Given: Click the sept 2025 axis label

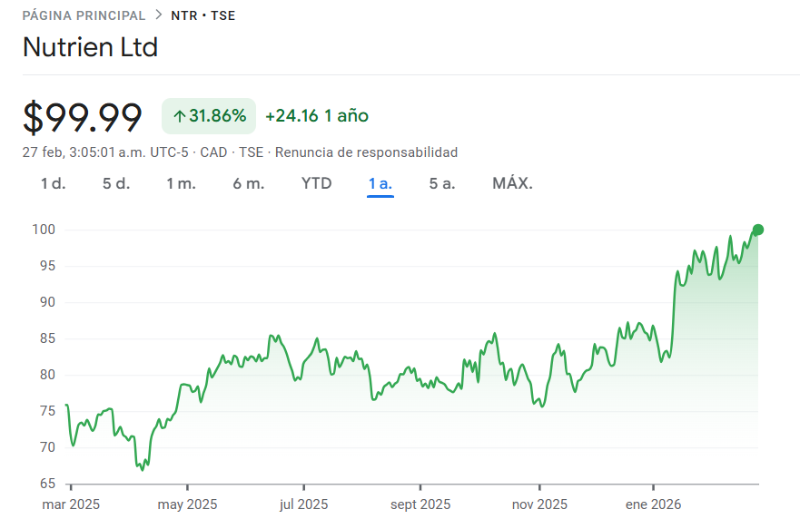Looking at the screenshot, I should tap(420, 504).
